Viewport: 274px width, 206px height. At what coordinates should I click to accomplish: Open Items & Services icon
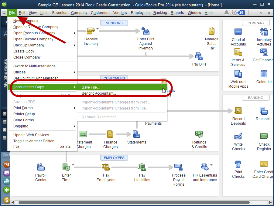tap(238, 52)
